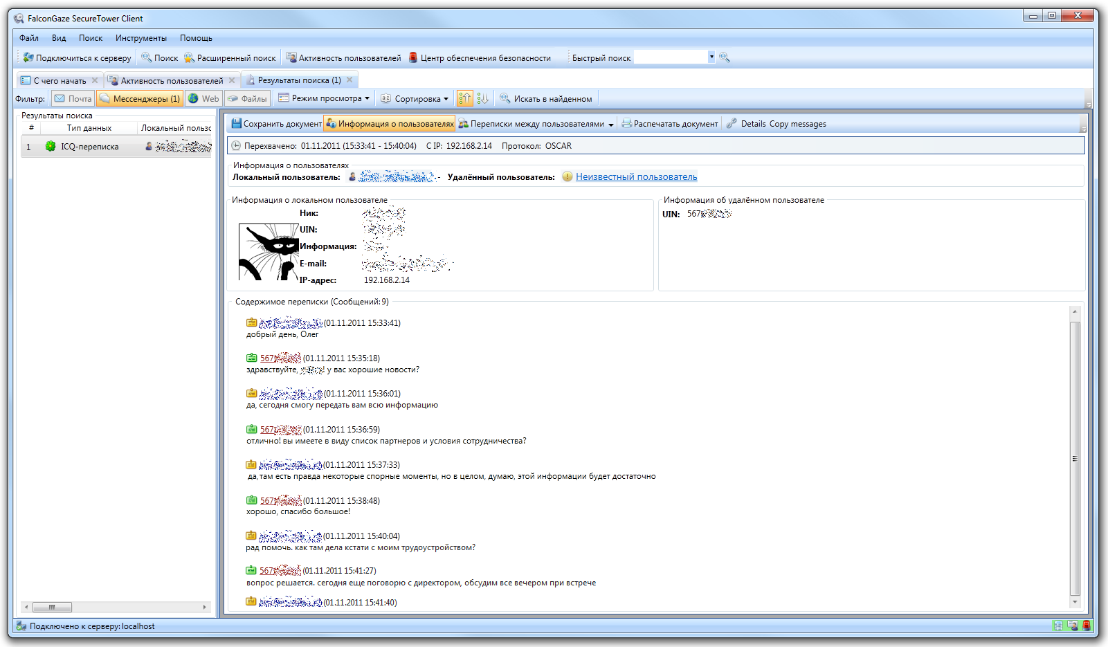This screenshot has height=647, width=1108.
Task: Close the Активность пользователей tab
Action: coord(232,80)
